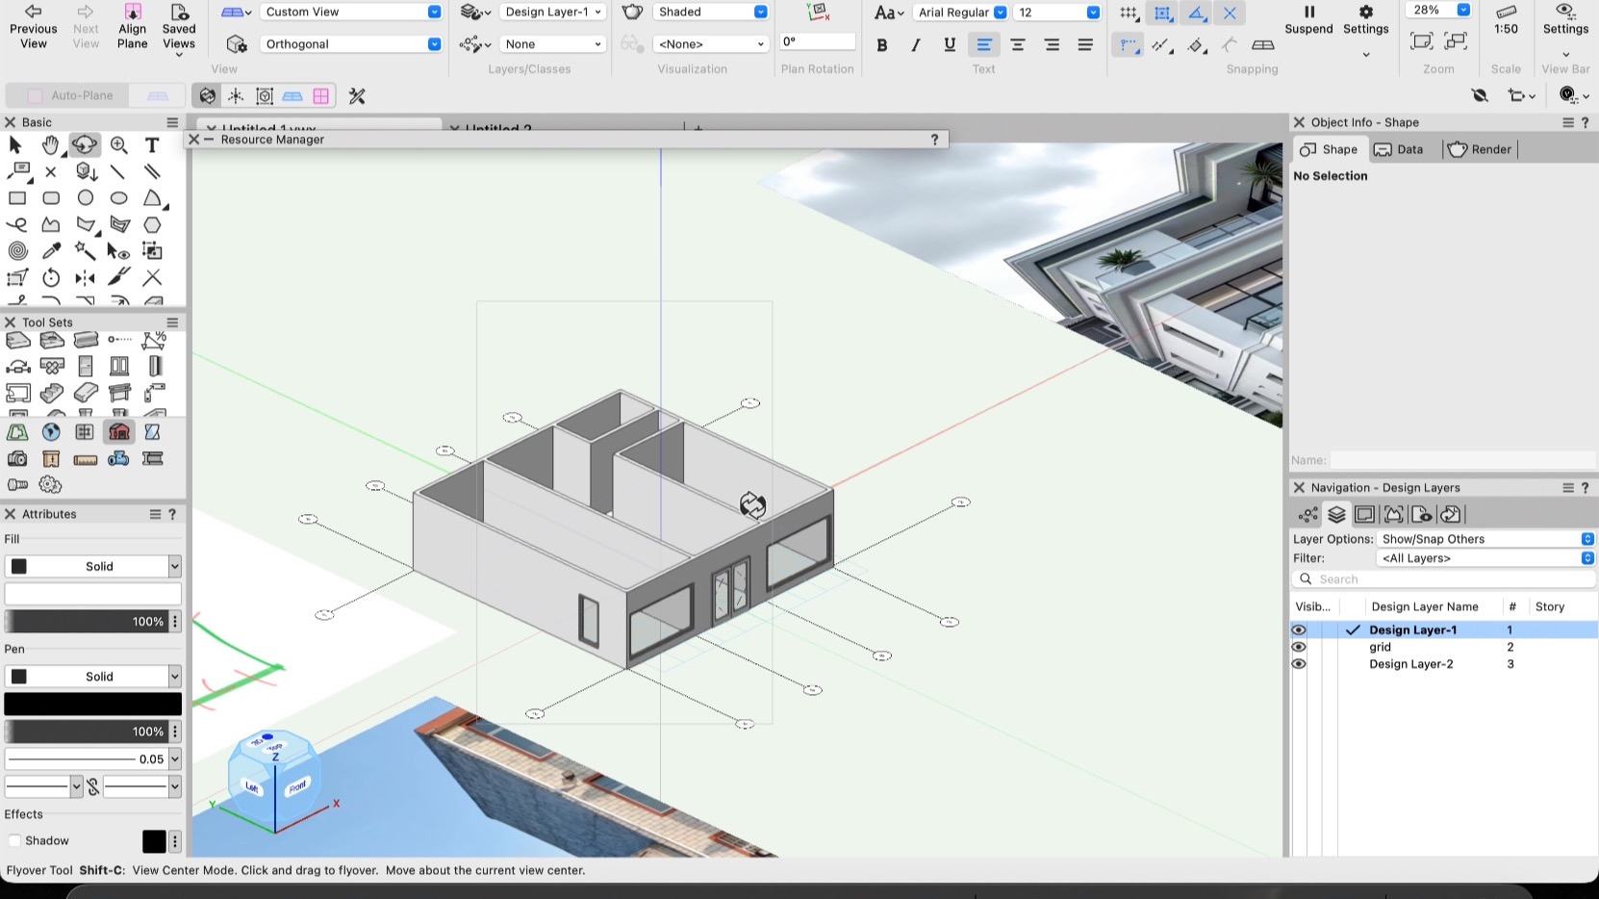Expand the Orthogonal projection dropdown

pyautogui.click(x=351, y=44)
